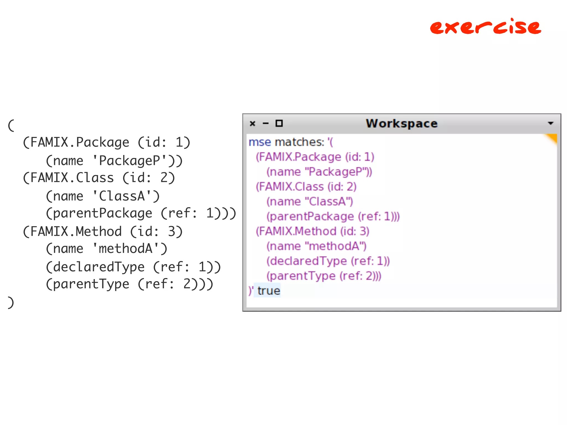Screen dimensions: 567x425
Task: Minimize the Workspace window
Action: [x=266, y=123]
